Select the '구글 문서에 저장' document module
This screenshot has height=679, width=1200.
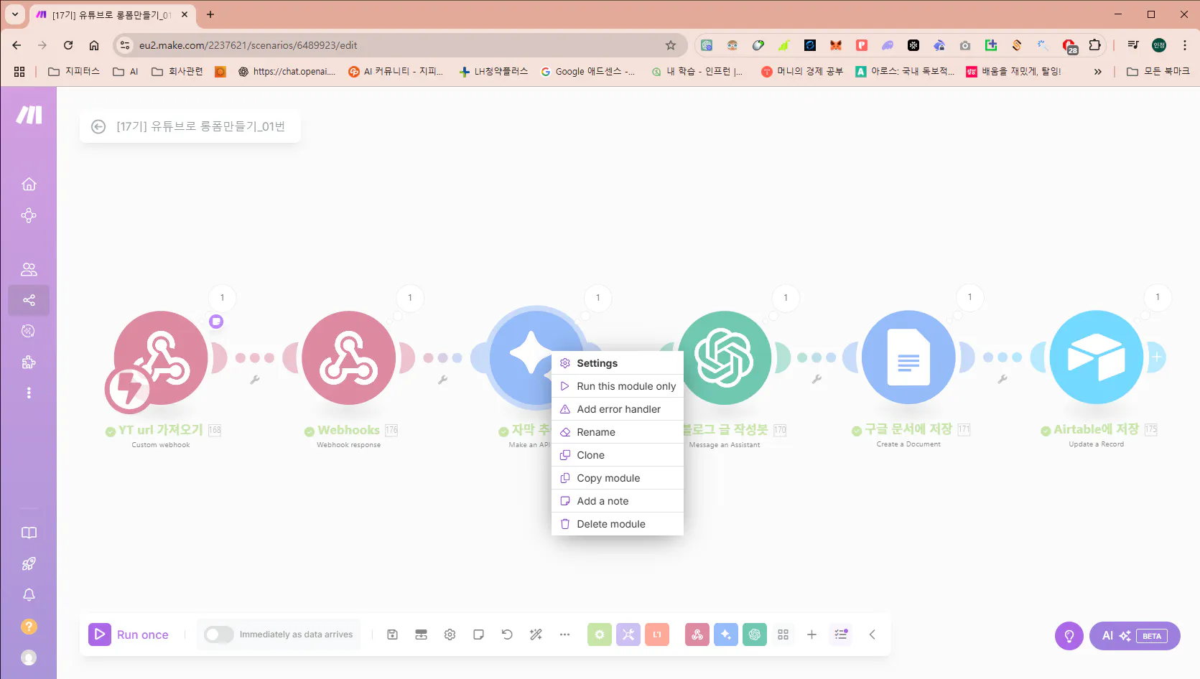click(908, 357)
